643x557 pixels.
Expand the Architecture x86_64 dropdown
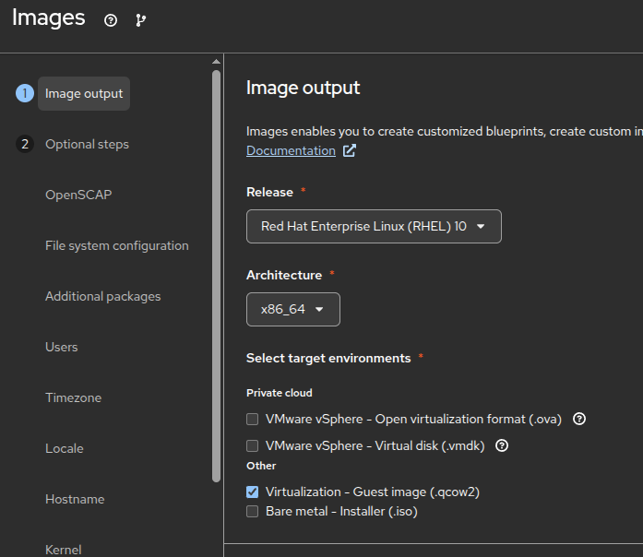[x=293, y=309]
